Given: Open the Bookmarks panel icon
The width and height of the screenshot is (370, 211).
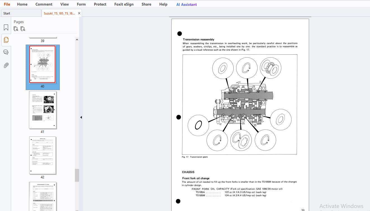Looking at the screenshot, I should pos(6,28).
